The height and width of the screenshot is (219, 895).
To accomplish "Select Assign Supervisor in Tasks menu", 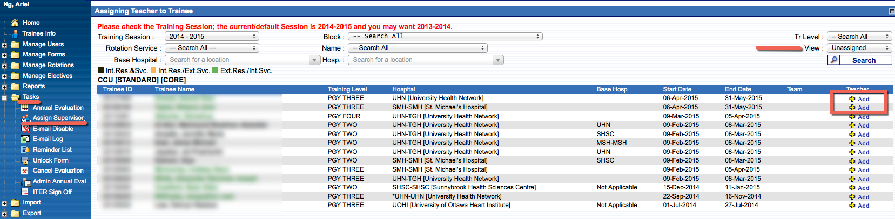I will tap(58, 118).
